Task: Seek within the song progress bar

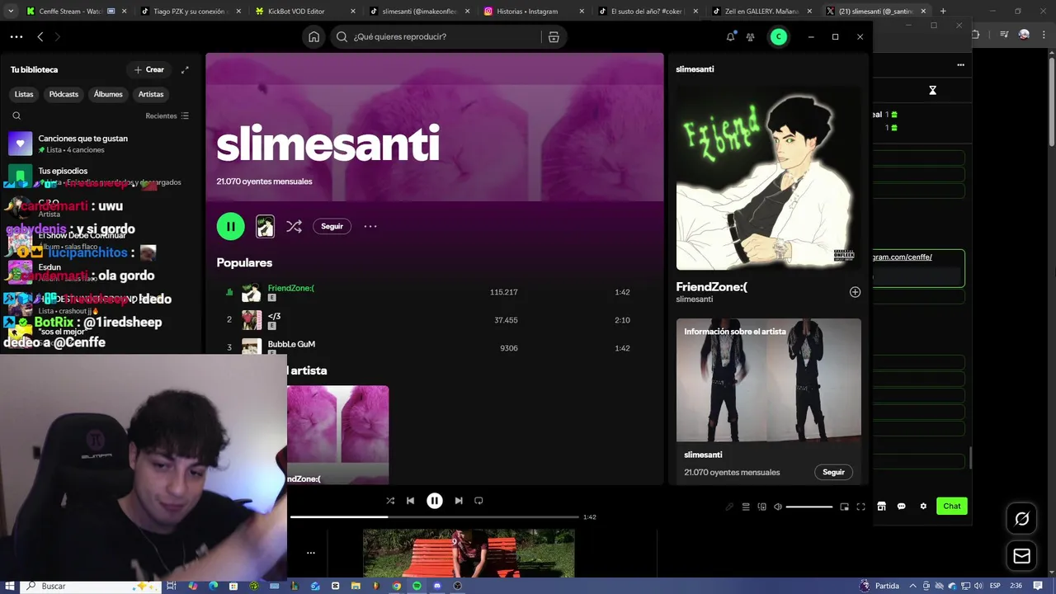Action: 434,517
